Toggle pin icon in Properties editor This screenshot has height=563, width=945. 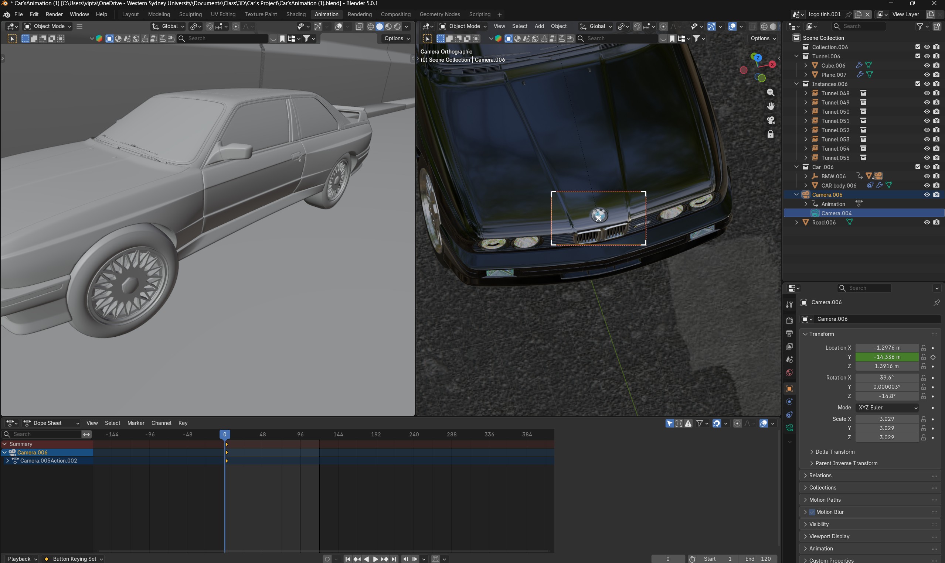point(936,302)
